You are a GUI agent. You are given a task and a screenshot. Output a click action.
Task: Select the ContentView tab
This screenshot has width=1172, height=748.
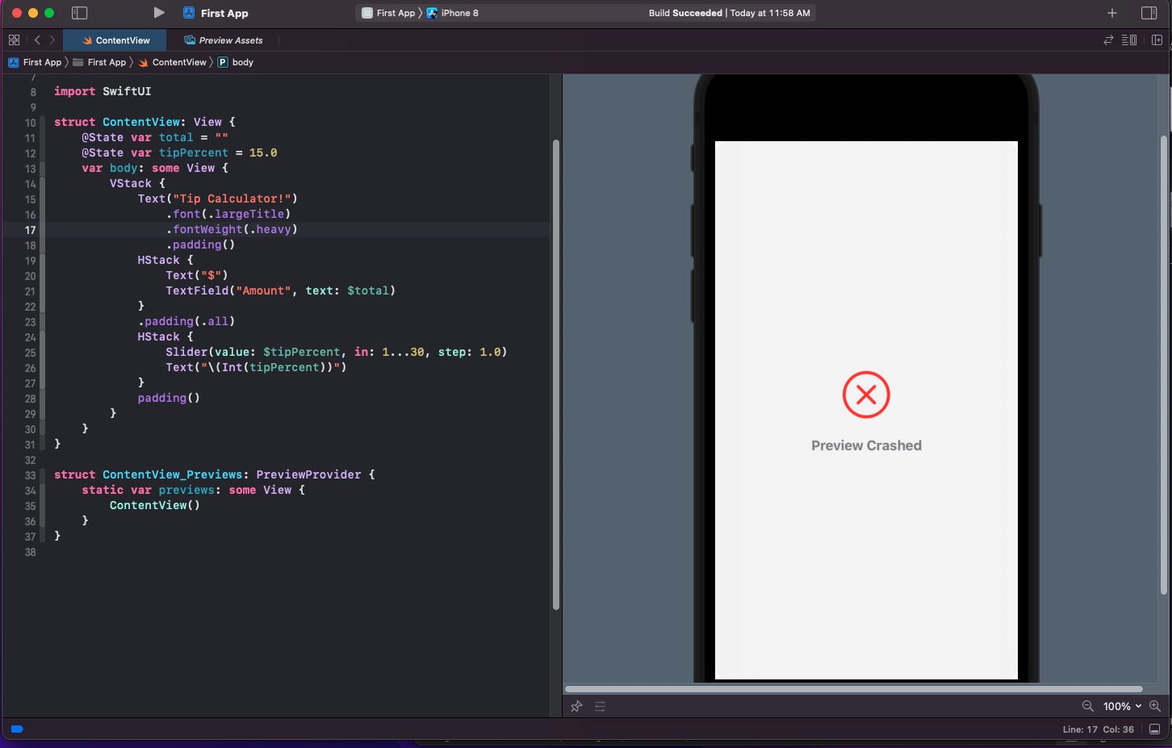point(116,40)
